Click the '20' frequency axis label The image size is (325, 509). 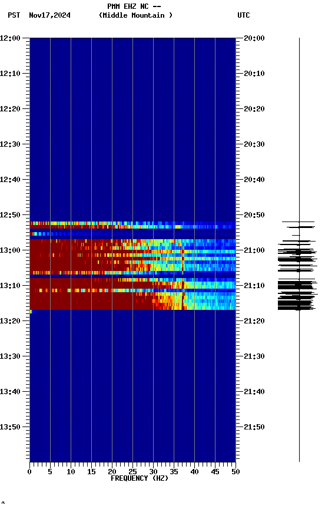[112, 472]
